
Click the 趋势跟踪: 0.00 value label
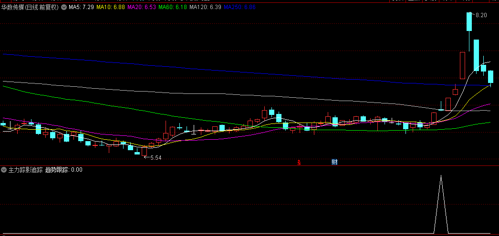[63, 170]
